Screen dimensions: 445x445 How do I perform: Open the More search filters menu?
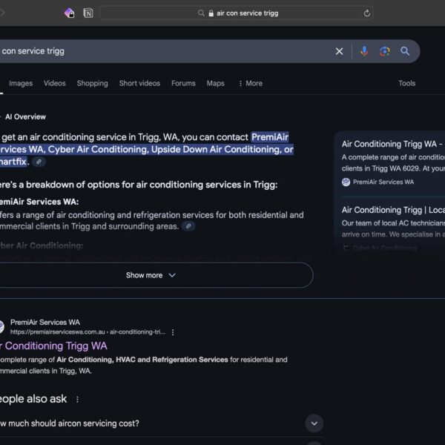coord(251,83)
